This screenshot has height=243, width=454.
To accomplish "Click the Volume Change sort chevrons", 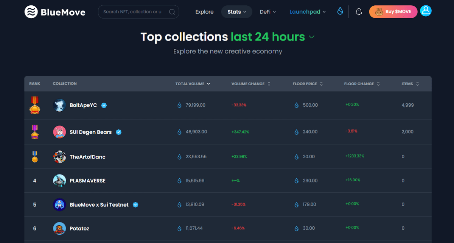I will coord(269,84).
